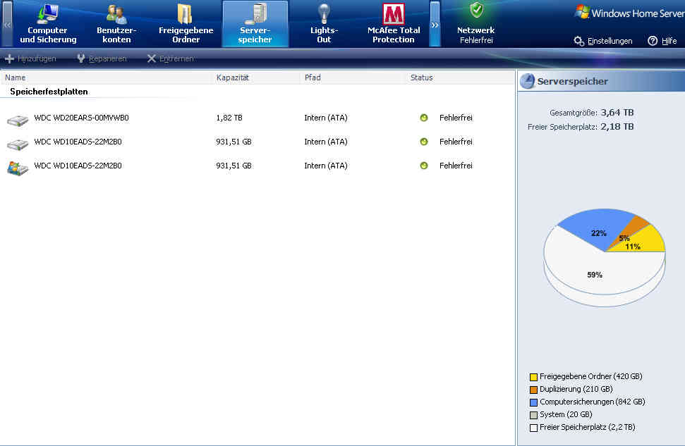The image size is (685, 446).
Task: Click the orange Duplizierung legend swatch
Action: pos(533,390)
